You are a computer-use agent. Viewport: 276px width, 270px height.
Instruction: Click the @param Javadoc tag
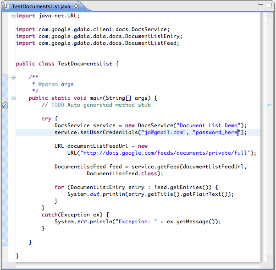48,84
